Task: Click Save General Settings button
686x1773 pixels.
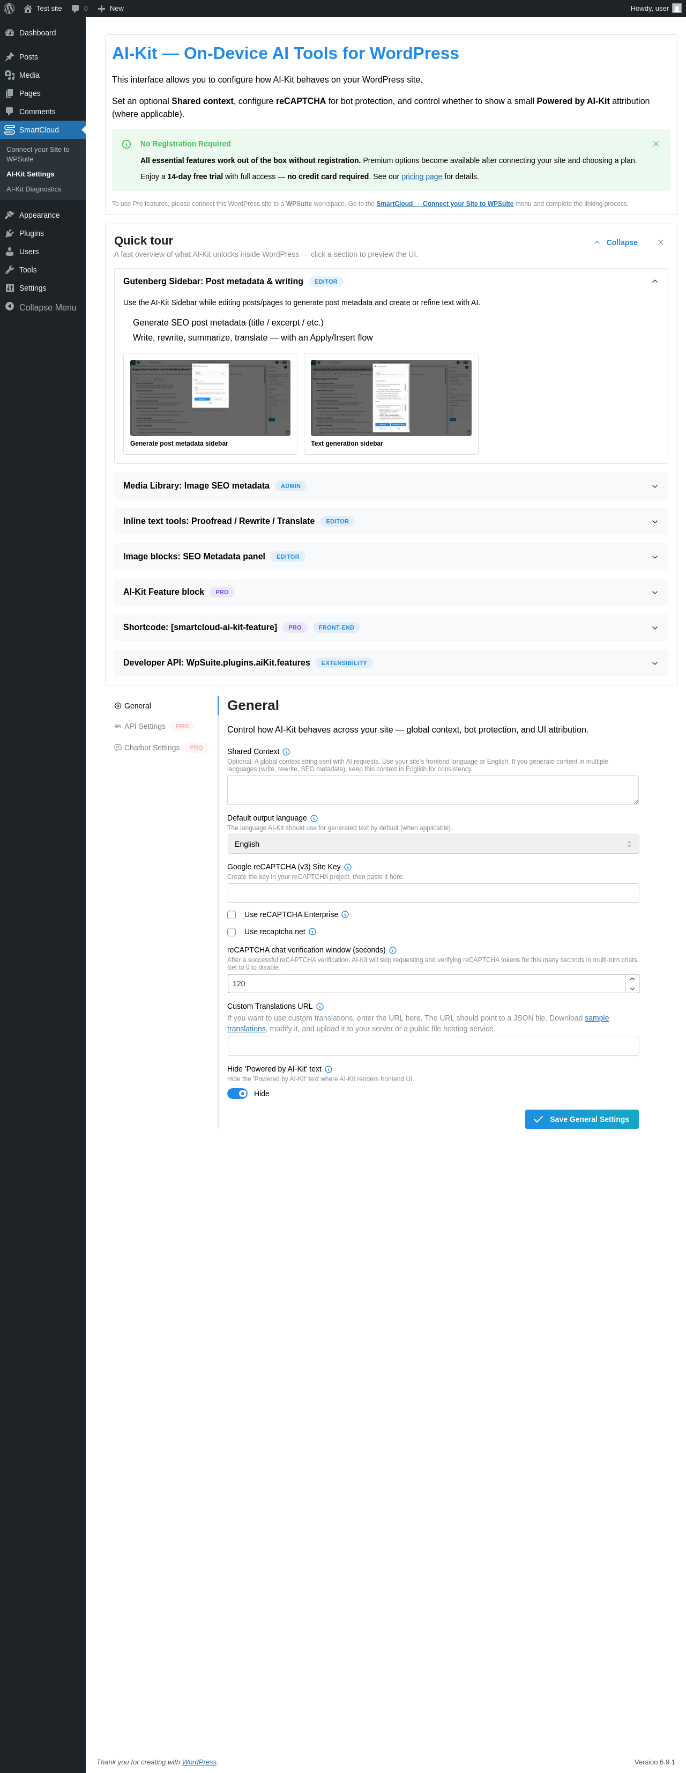Action: coord(581,1119)
